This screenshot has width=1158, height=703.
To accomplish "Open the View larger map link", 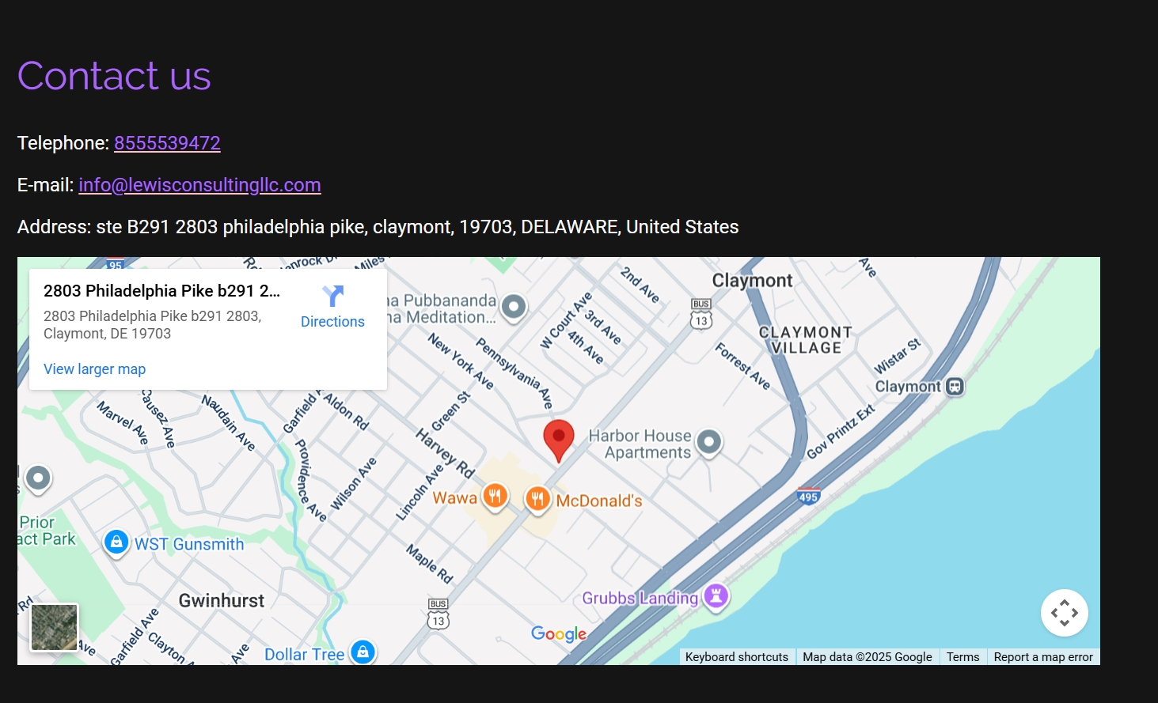I will point(94,369).
